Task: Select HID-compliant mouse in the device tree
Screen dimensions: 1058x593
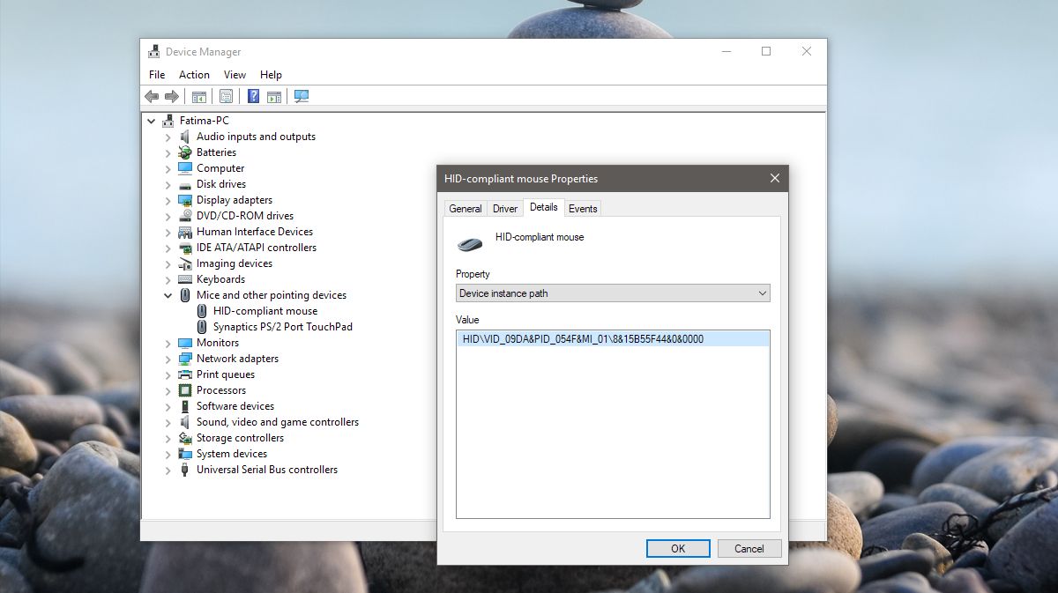Action: coord(264,311)
